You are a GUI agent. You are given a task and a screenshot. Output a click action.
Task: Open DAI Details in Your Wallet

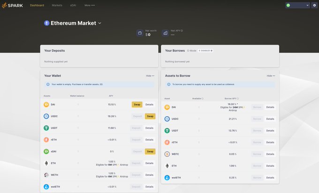tap(149, 104)
